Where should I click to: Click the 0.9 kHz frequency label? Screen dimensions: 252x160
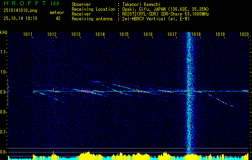click(3, 92)
